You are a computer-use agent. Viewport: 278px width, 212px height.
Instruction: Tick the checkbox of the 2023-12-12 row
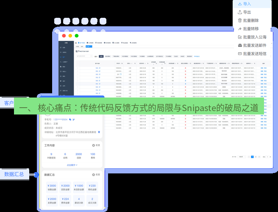coord(78,81)
